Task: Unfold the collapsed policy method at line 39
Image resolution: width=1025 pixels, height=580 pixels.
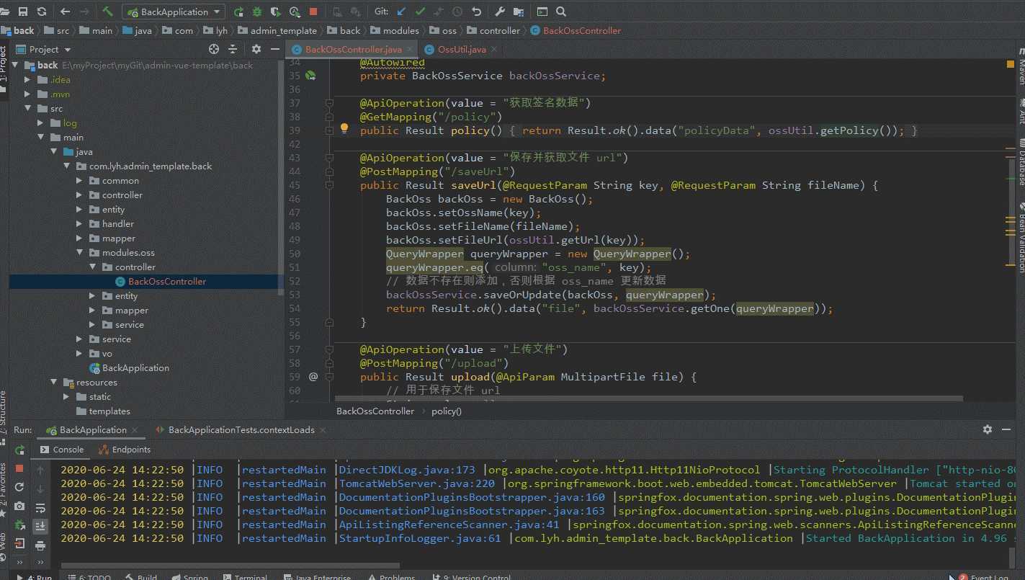Action: click(x=329, y=130)
